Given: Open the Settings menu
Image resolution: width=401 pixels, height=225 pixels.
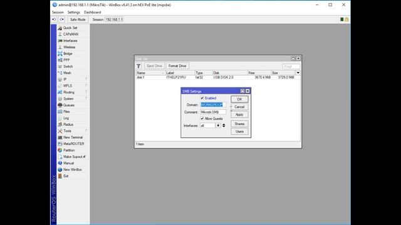Looking at the screenshot, I should [74, 12].
